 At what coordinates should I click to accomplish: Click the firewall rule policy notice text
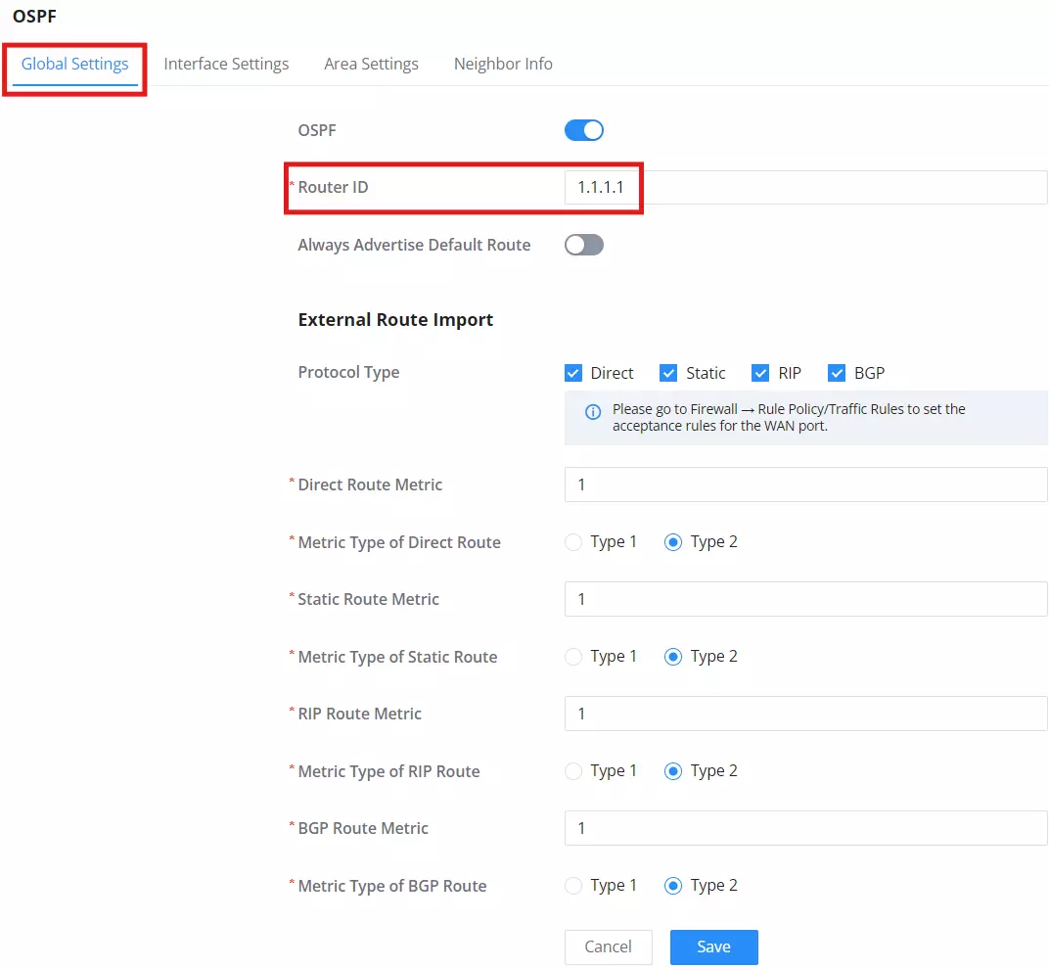(789, 417)
